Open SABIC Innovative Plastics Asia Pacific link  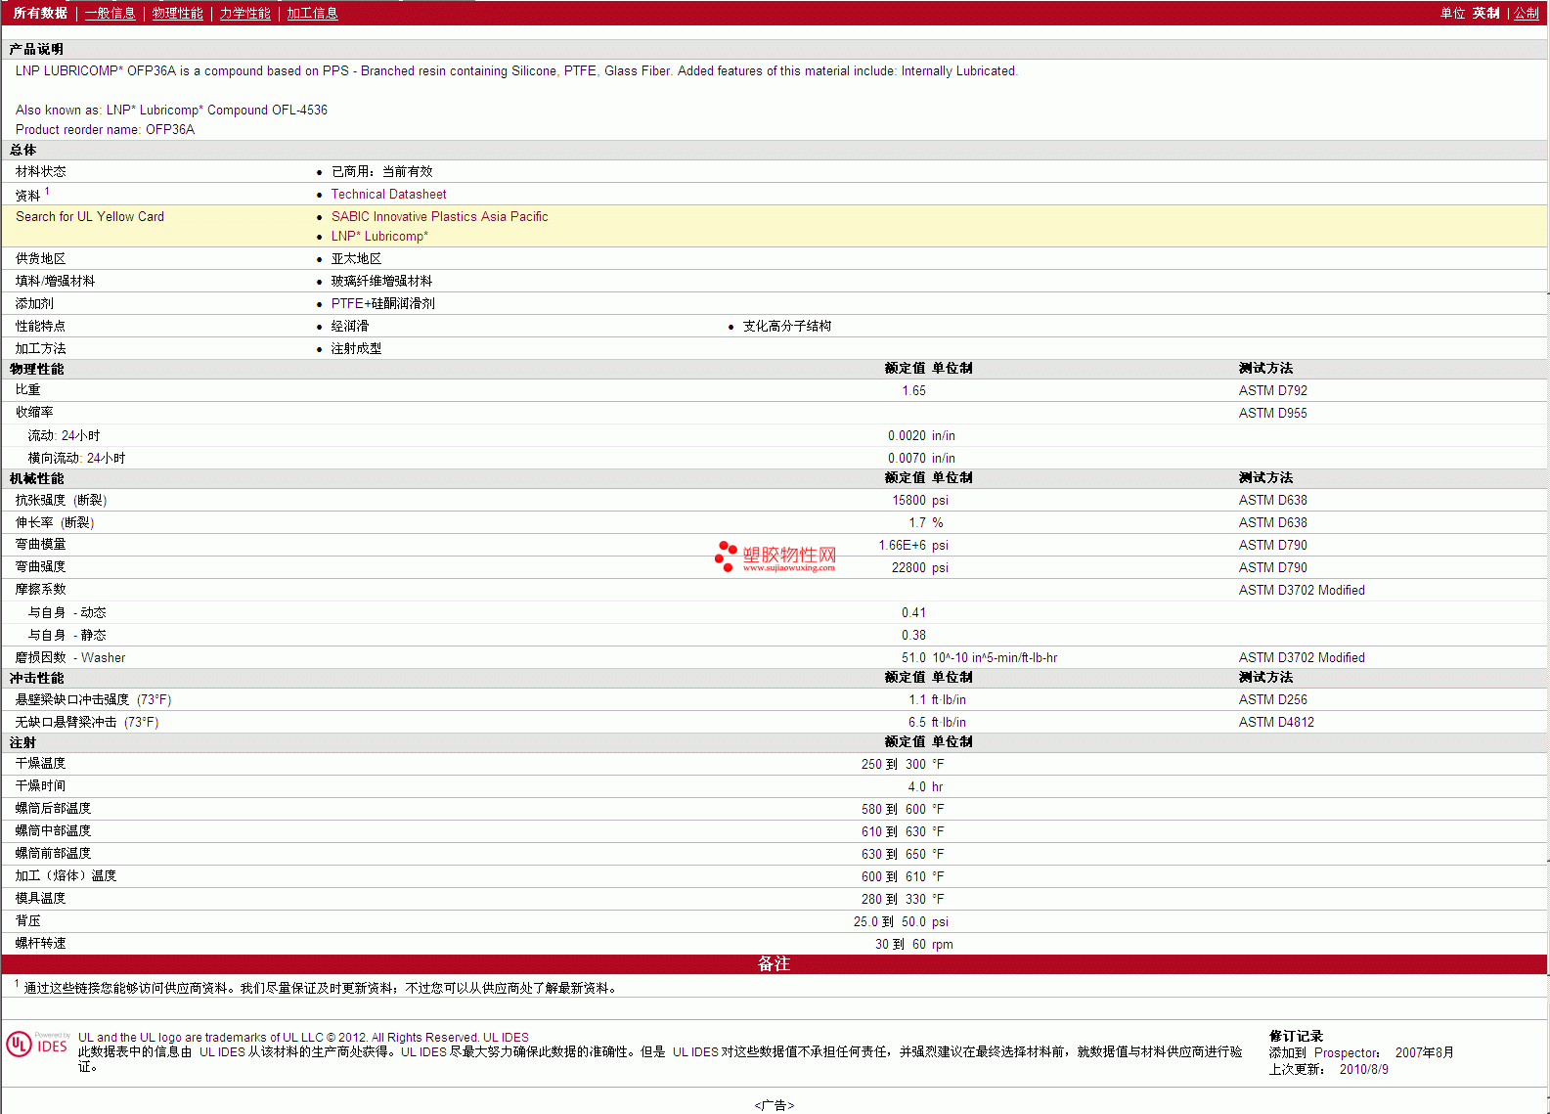click(439, 217)
